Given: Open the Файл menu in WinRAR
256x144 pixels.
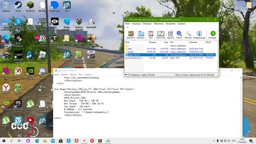Looking at the screenshot, I should 128,24.
